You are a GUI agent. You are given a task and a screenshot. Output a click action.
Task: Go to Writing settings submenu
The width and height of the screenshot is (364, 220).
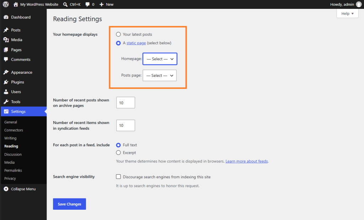(x=10, y=138)
